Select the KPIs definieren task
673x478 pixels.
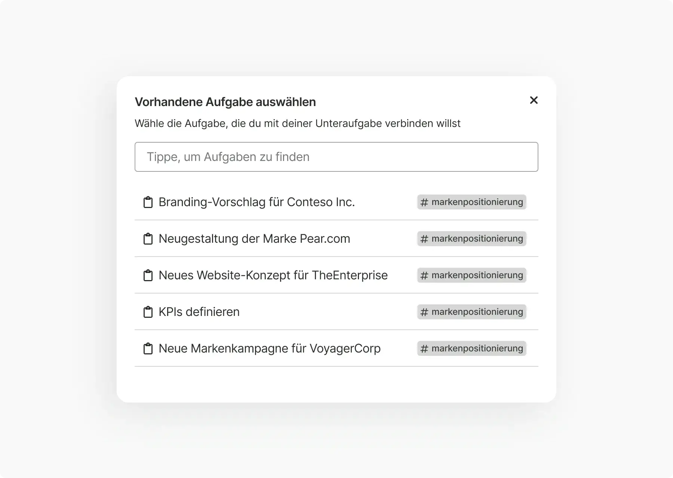(199, 312)
